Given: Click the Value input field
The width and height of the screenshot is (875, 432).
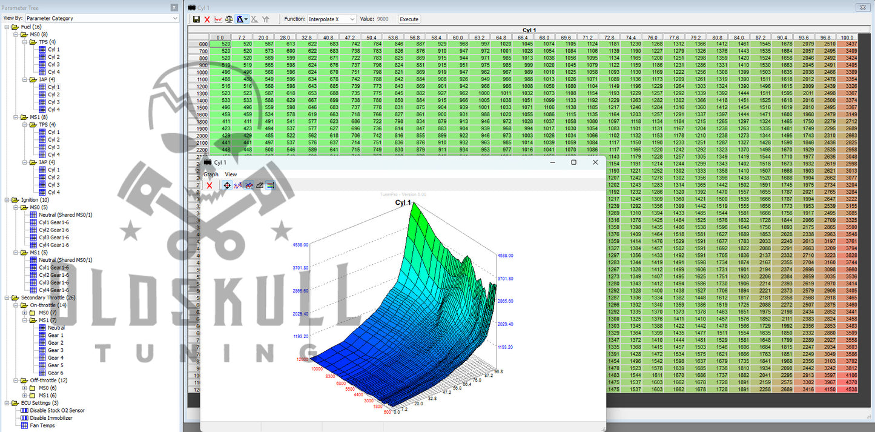Looking at the screenshot, I should 385,19.
